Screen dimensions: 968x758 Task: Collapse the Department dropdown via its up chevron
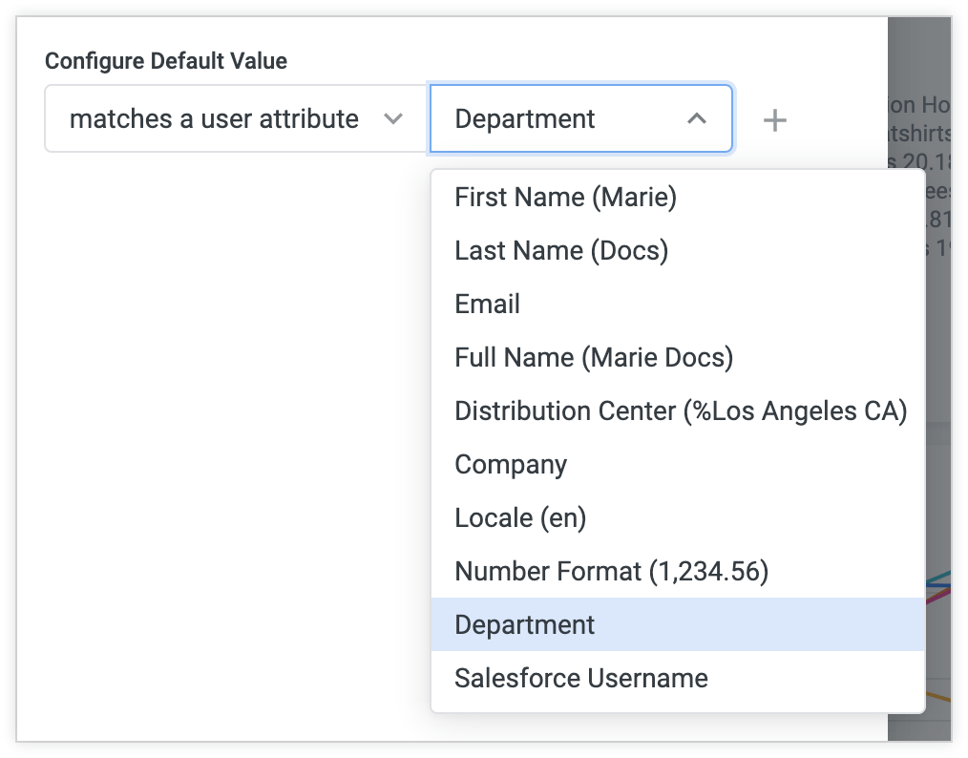[696, 118]
